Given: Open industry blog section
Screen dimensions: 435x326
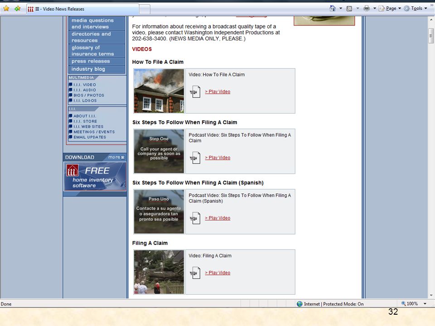Looking at the screenshot, I should tap(97, 69).
